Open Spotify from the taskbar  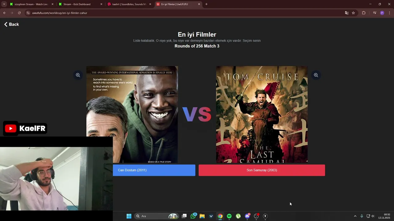(x=229, y=216)
